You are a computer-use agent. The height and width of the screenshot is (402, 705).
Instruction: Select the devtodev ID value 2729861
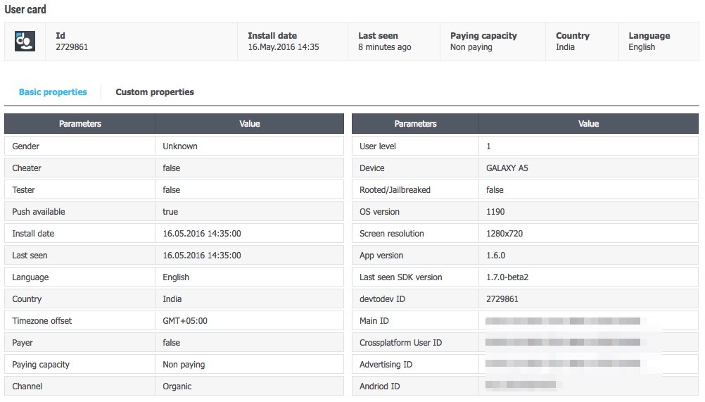pyautogui.click(x=502, y=299)
